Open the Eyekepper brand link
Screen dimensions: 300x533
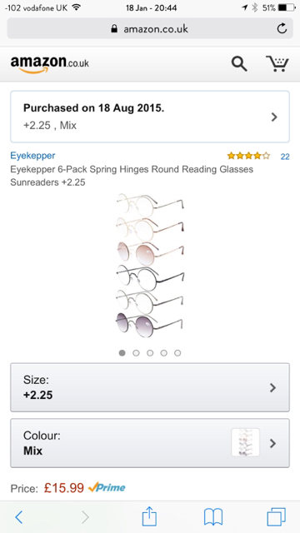click(32, 156)
